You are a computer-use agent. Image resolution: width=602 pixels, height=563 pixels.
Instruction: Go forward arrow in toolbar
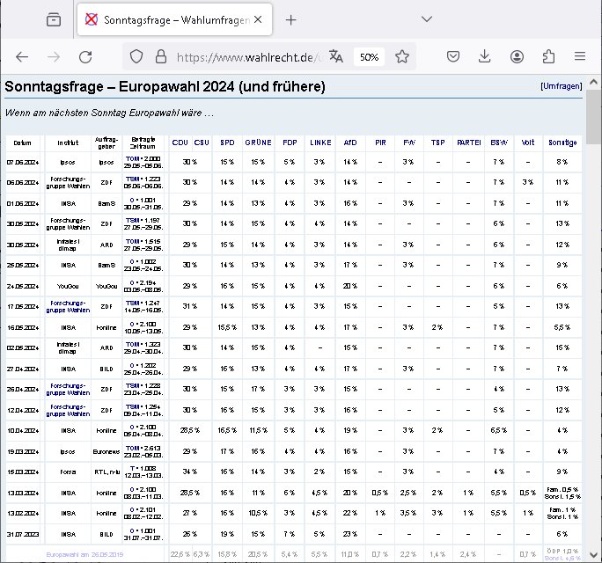pos(54,57)
